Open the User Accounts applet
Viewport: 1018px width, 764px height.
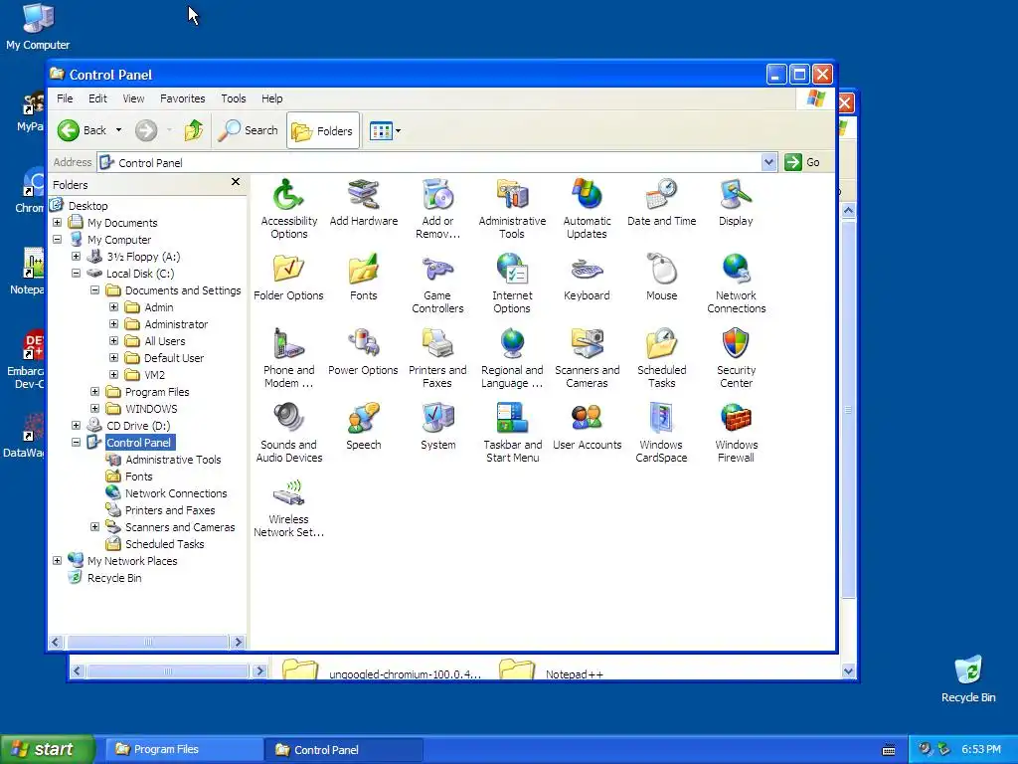587,427
